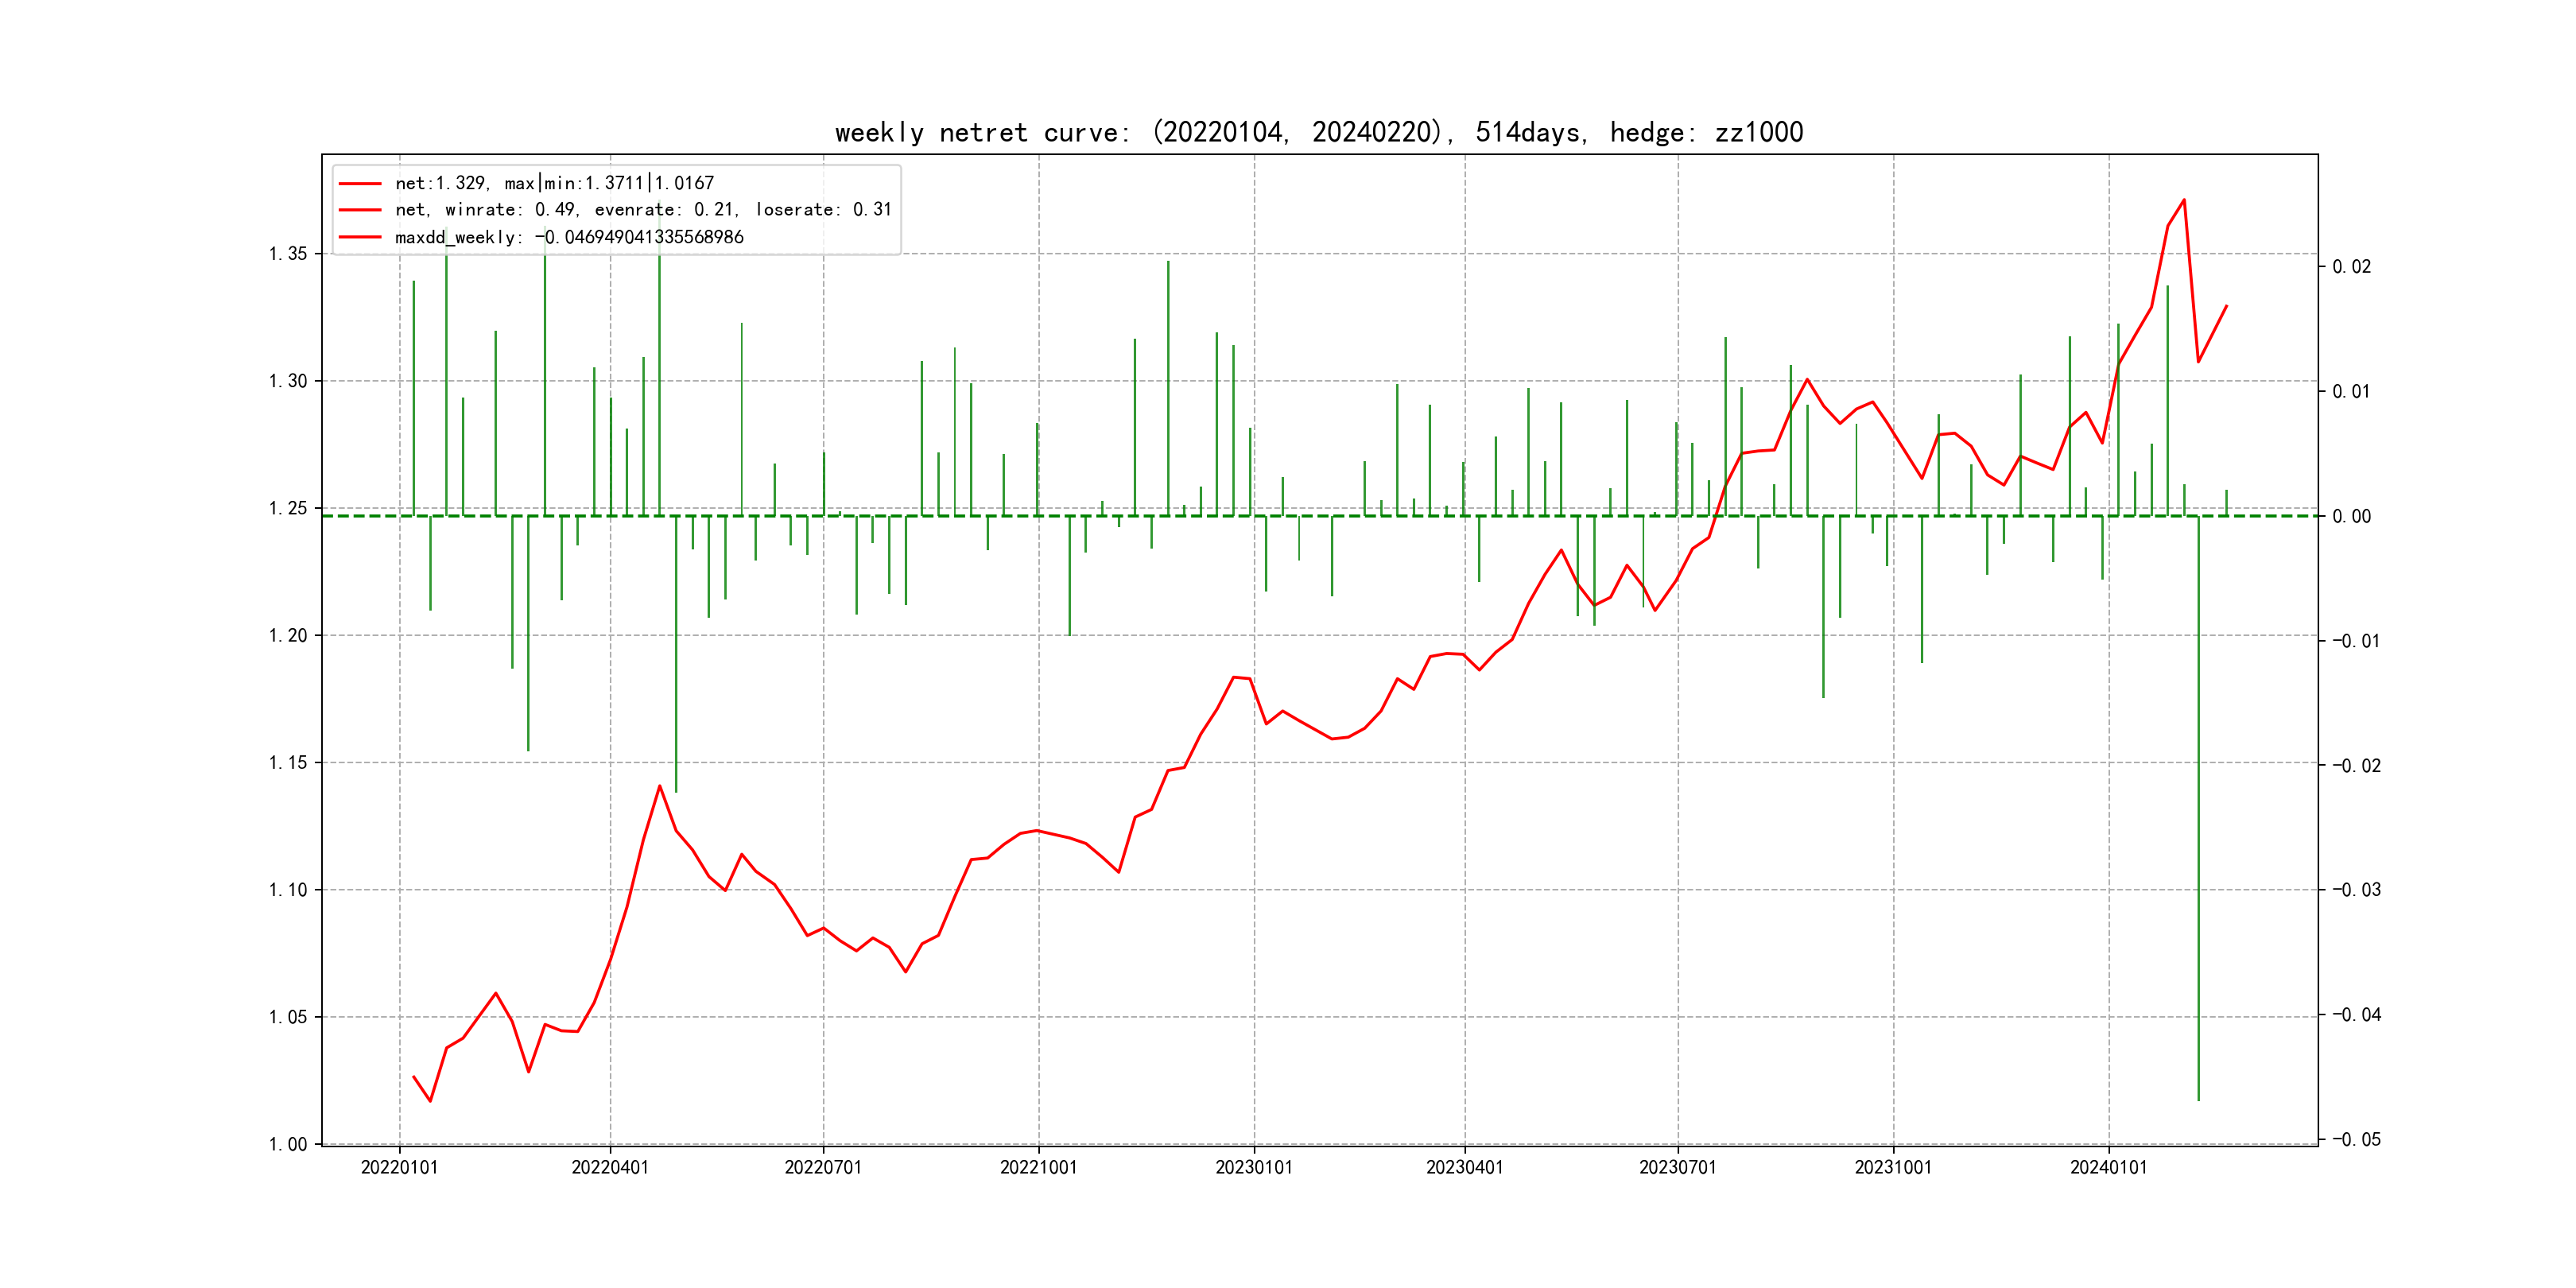The height and width of the screenshot is (1288, 2576).
Task: Click the red line swatch beside winrate legend entry
Action: click(360, 210)
